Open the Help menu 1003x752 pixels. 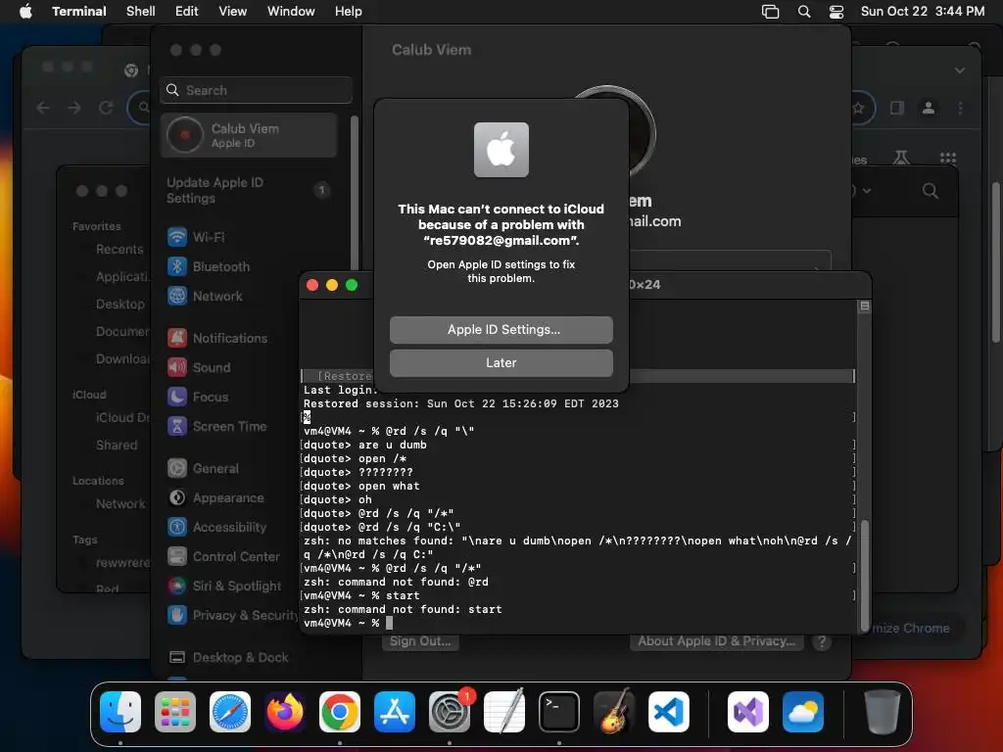(348, 11)
